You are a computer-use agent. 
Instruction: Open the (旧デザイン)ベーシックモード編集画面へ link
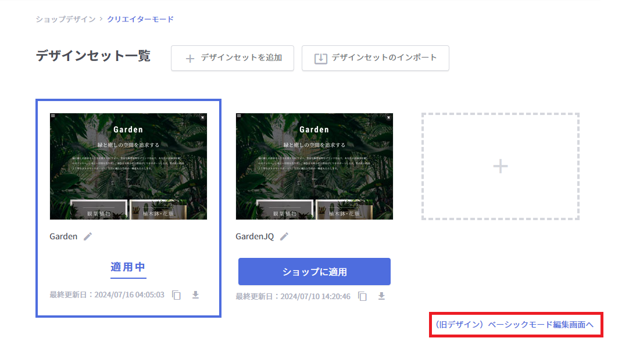516,325
